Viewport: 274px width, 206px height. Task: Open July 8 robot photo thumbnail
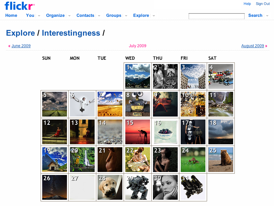coord(138,104)
